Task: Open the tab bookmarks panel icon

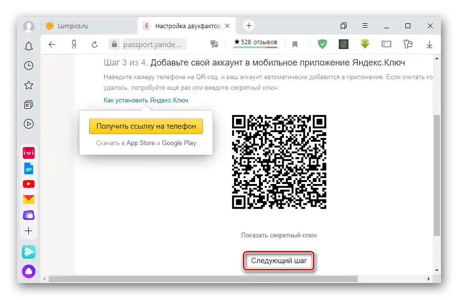Action: tap(344, 26)
